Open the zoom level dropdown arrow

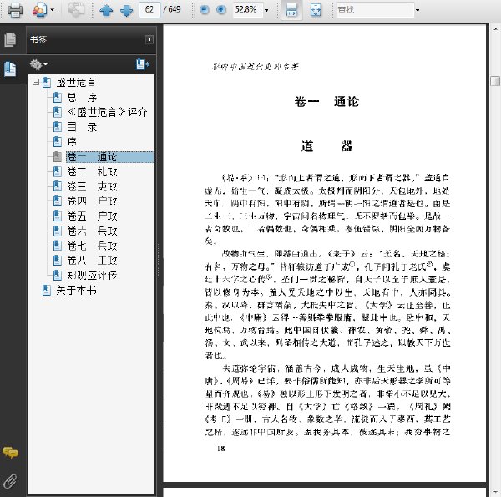click(x=266, y=10)
